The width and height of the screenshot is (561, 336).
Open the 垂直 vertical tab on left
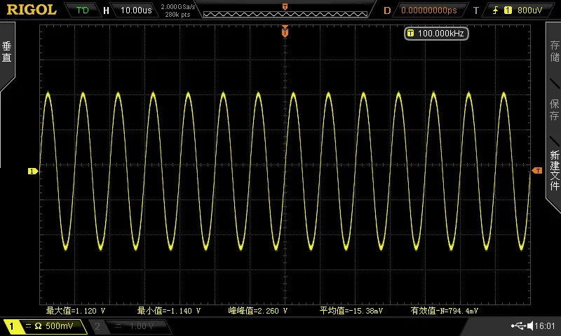click(x=7, y=52)
